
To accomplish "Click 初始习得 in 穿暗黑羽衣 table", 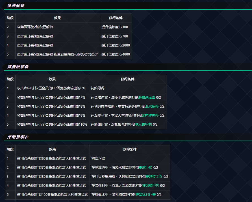I will (98, 158).
